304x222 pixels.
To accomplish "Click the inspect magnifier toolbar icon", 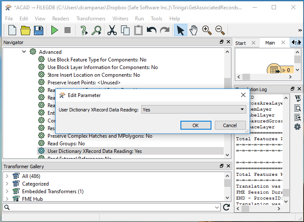I will pyautogui.click(x=96, y=31).
